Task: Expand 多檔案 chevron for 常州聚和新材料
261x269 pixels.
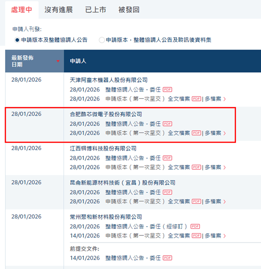Action: pyautogui.click(x=225, y=236)
